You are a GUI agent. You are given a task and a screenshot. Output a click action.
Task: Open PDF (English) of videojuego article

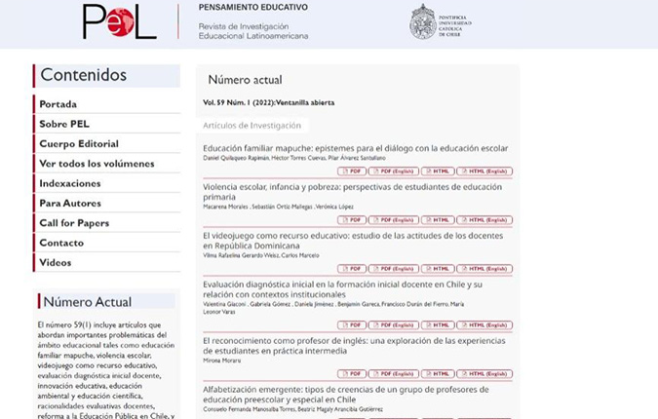click(393, 268)
